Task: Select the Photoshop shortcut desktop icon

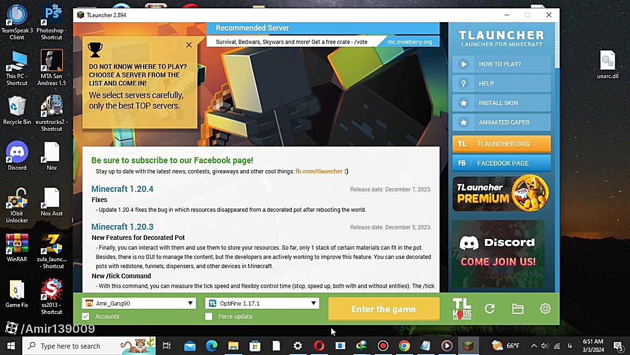Action: (52, 22)
